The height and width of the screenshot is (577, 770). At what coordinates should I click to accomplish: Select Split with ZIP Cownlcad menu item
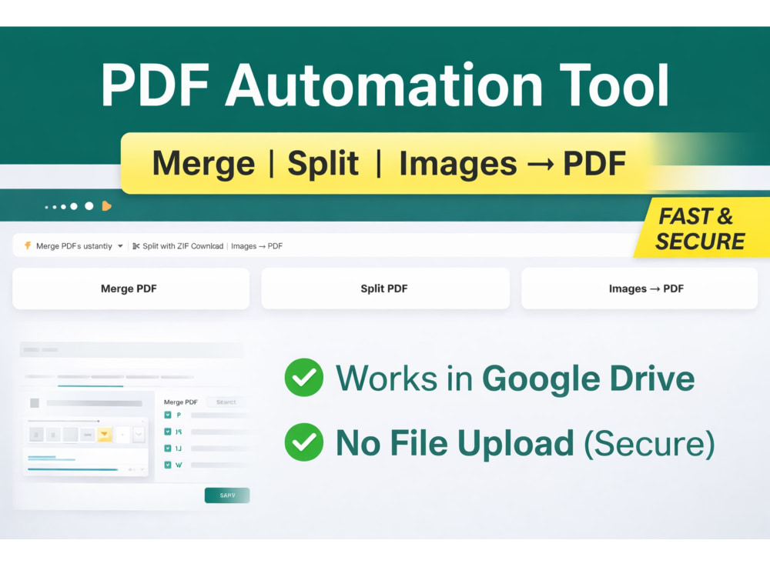point(182,246)
